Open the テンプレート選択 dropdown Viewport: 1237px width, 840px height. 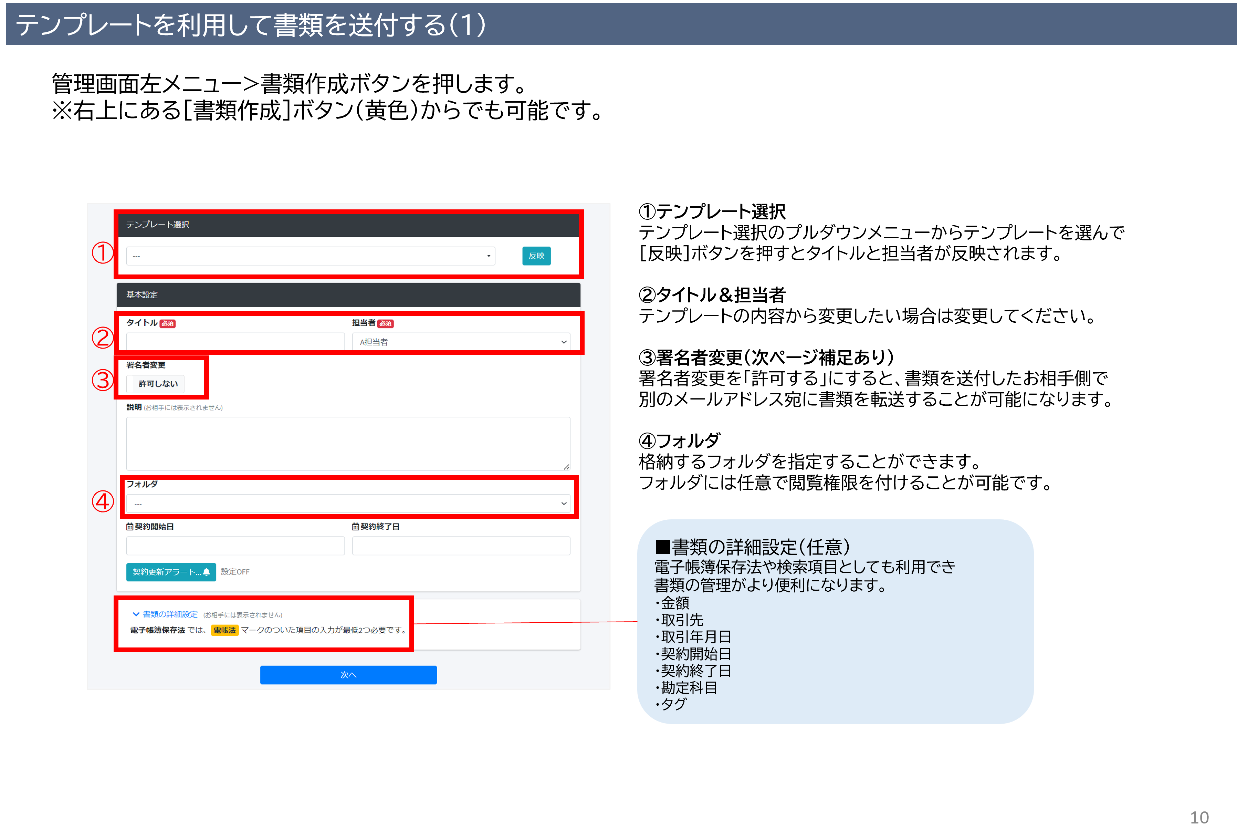pos(310,256)
